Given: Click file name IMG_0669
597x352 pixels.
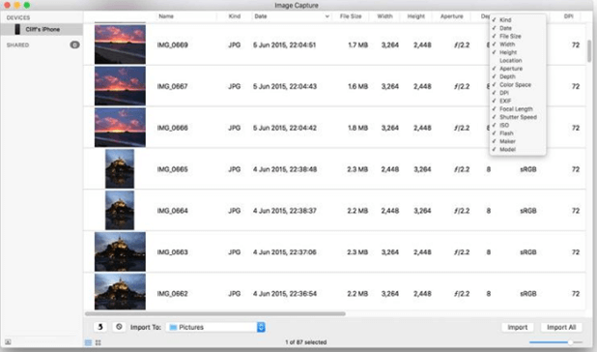Looking at the screenshot, I should 173,44.
